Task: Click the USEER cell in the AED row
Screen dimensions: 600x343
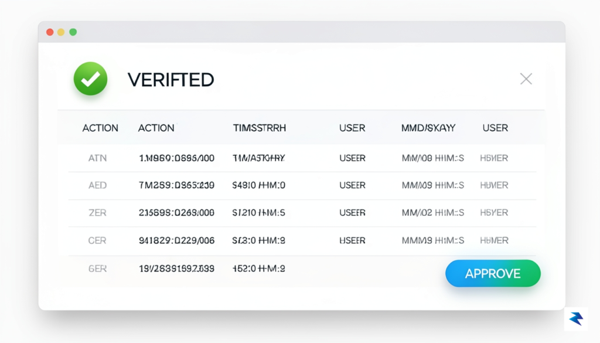Action: pyautogui.click(x=352, y=185)
